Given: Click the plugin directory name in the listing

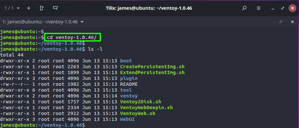Looking at the screenshot, I should click(129, 79).
